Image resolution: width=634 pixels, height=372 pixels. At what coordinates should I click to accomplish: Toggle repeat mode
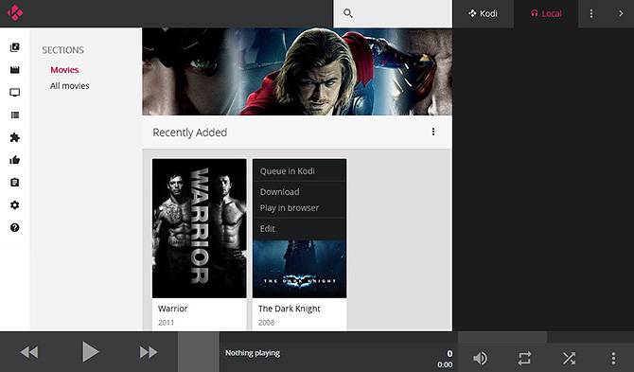[x=524, y=358]
